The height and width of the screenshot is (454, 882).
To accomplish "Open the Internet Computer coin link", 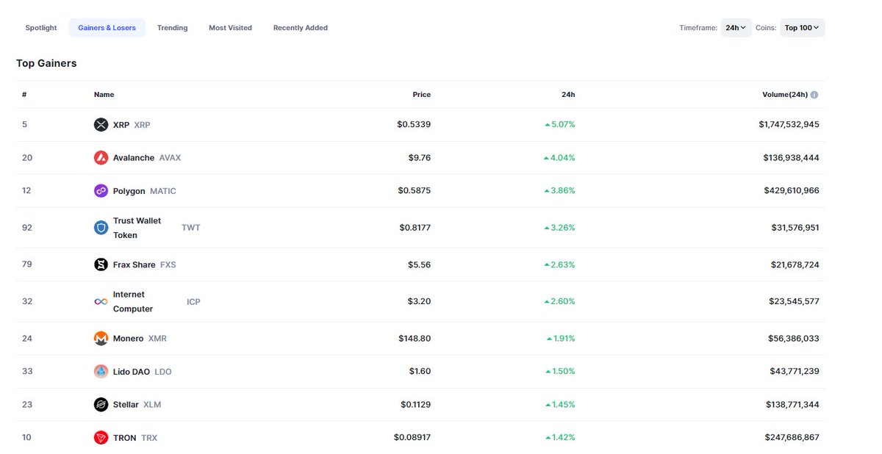I will (133, 302).
